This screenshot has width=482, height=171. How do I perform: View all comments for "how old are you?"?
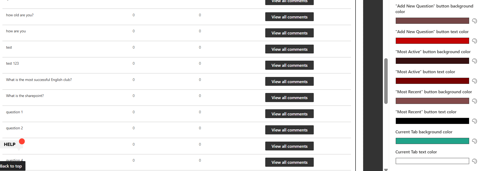point(289,17)
